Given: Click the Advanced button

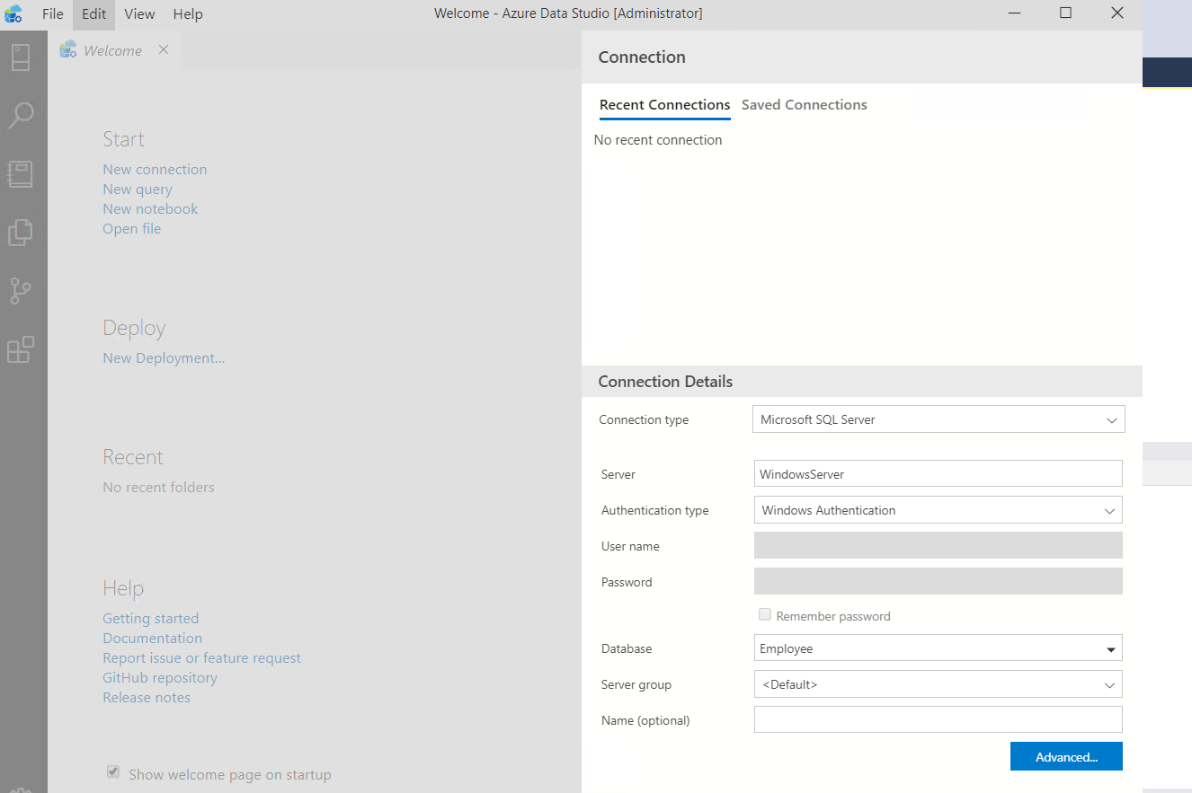Looking at the screenshot, I should [x=1066, y=756].
